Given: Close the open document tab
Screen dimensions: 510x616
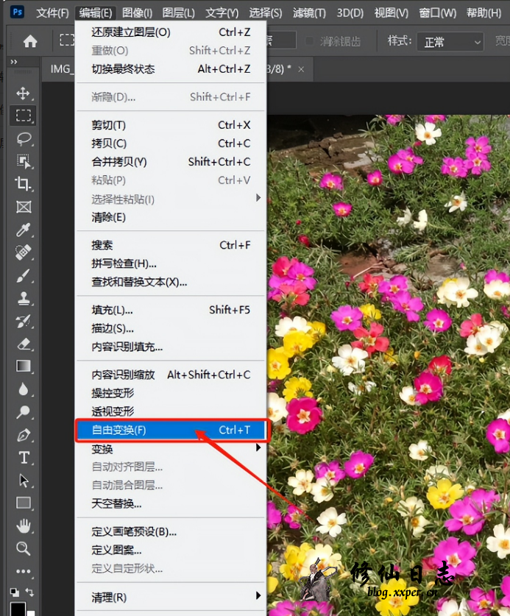Looking at the screenshot, I should tap(300, 69).
